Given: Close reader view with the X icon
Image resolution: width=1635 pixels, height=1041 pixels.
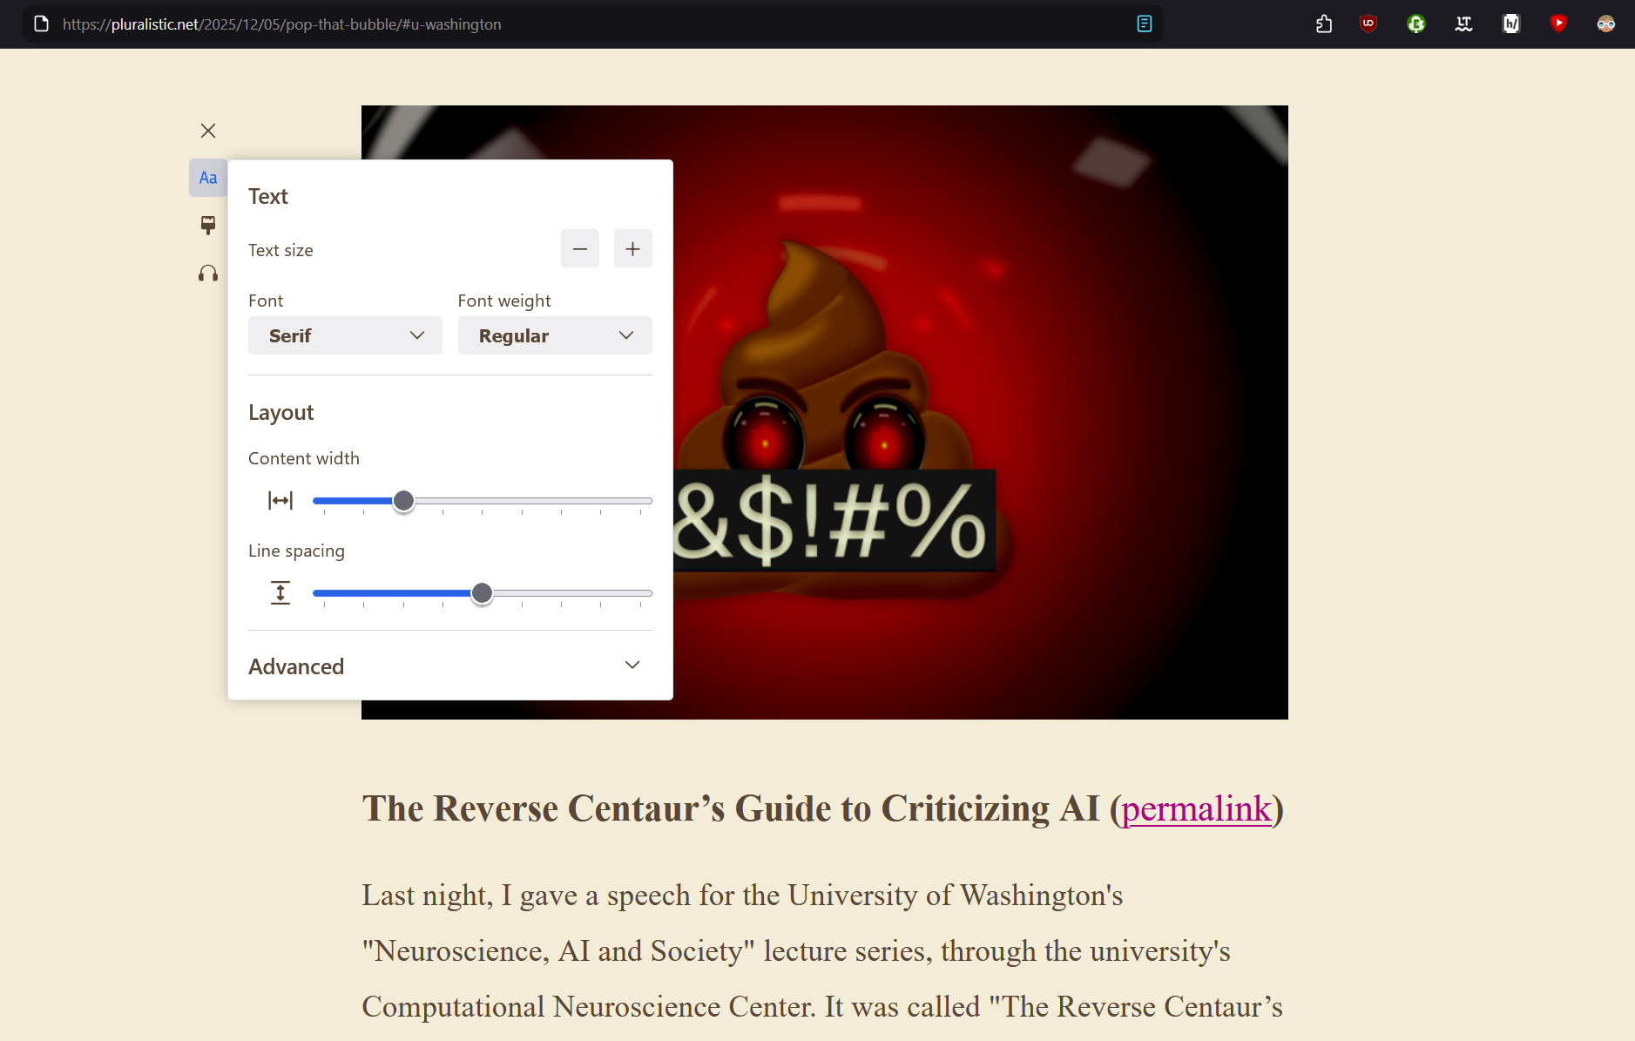Looking at the screenshot, I should (208, 131).
